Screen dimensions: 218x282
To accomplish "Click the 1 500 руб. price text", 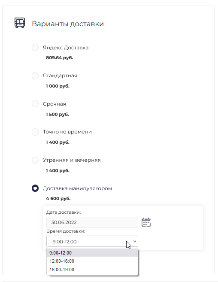I will [x=58, y=114].
